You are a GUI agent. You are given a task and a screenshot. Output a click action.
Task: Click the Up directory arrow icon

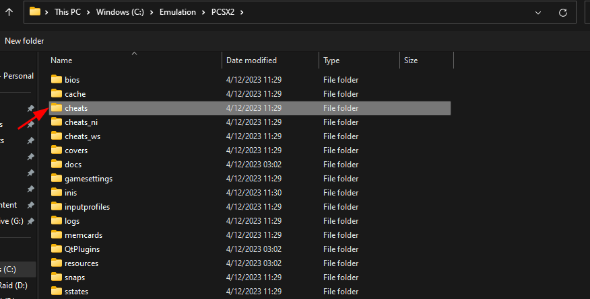click(9, 12)
